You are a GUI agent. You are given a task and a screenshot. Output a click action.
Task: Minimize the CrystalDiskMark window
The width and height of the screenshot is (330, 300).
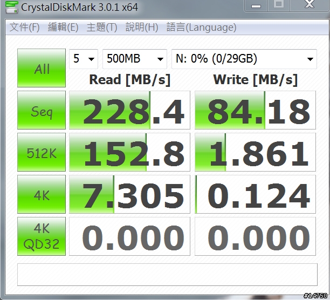[256, 5]
